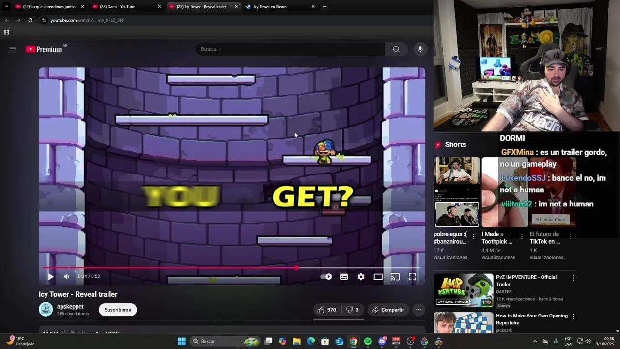Click 'PvZ IMPVENTURE - Official Trailer' title
Screen dimensions: 620x349
point(526,281)
